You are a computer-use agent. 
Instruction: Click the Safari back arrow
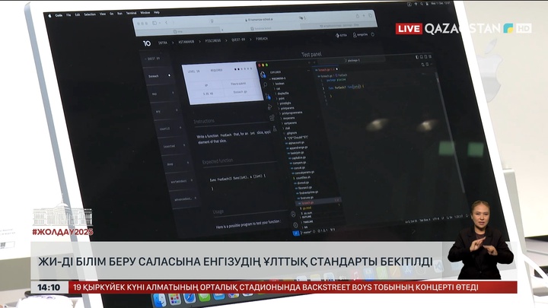point(167,23)
